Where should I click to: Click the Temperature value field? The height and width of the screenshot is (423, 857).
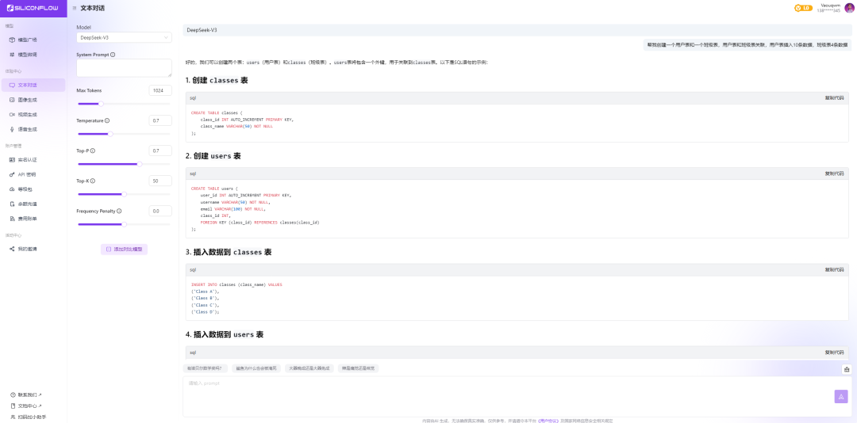160,120
